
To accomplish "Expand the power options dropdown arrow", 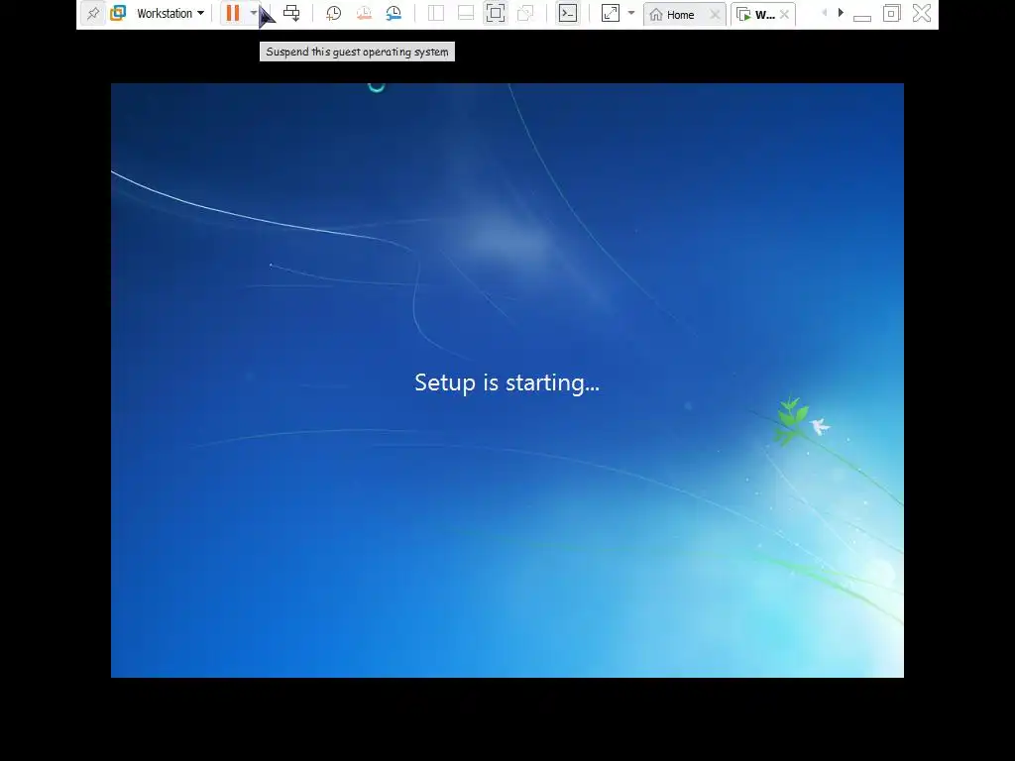I will point(254,13).
